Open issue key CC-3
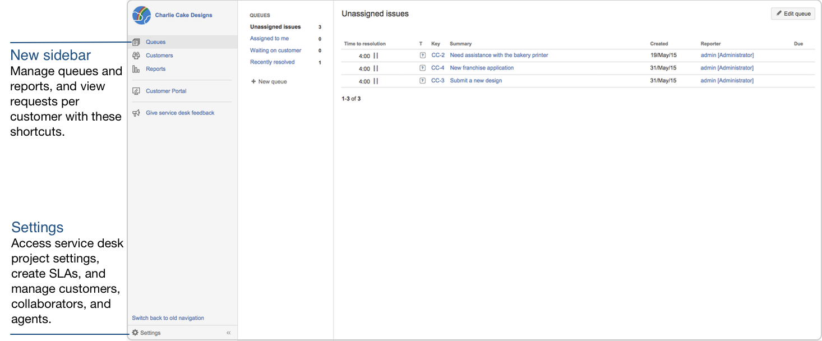Image resolution: width=822 pixels, height=341 pixels. click(438, 81)
